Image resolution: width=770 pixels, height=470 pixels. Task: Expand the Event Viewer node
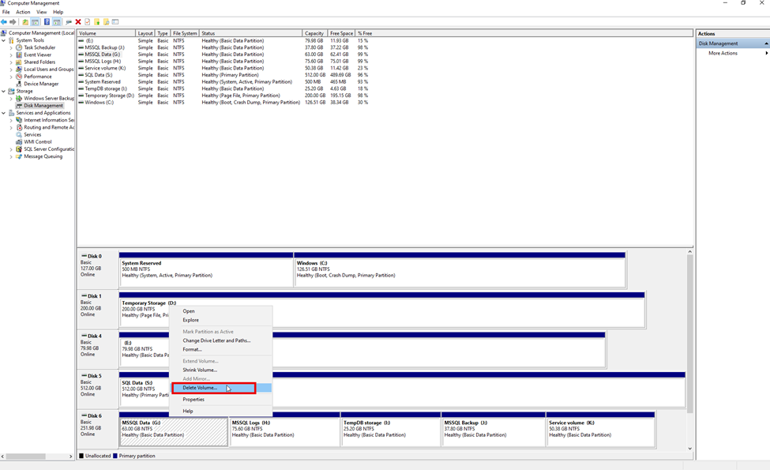pos(11,55)
